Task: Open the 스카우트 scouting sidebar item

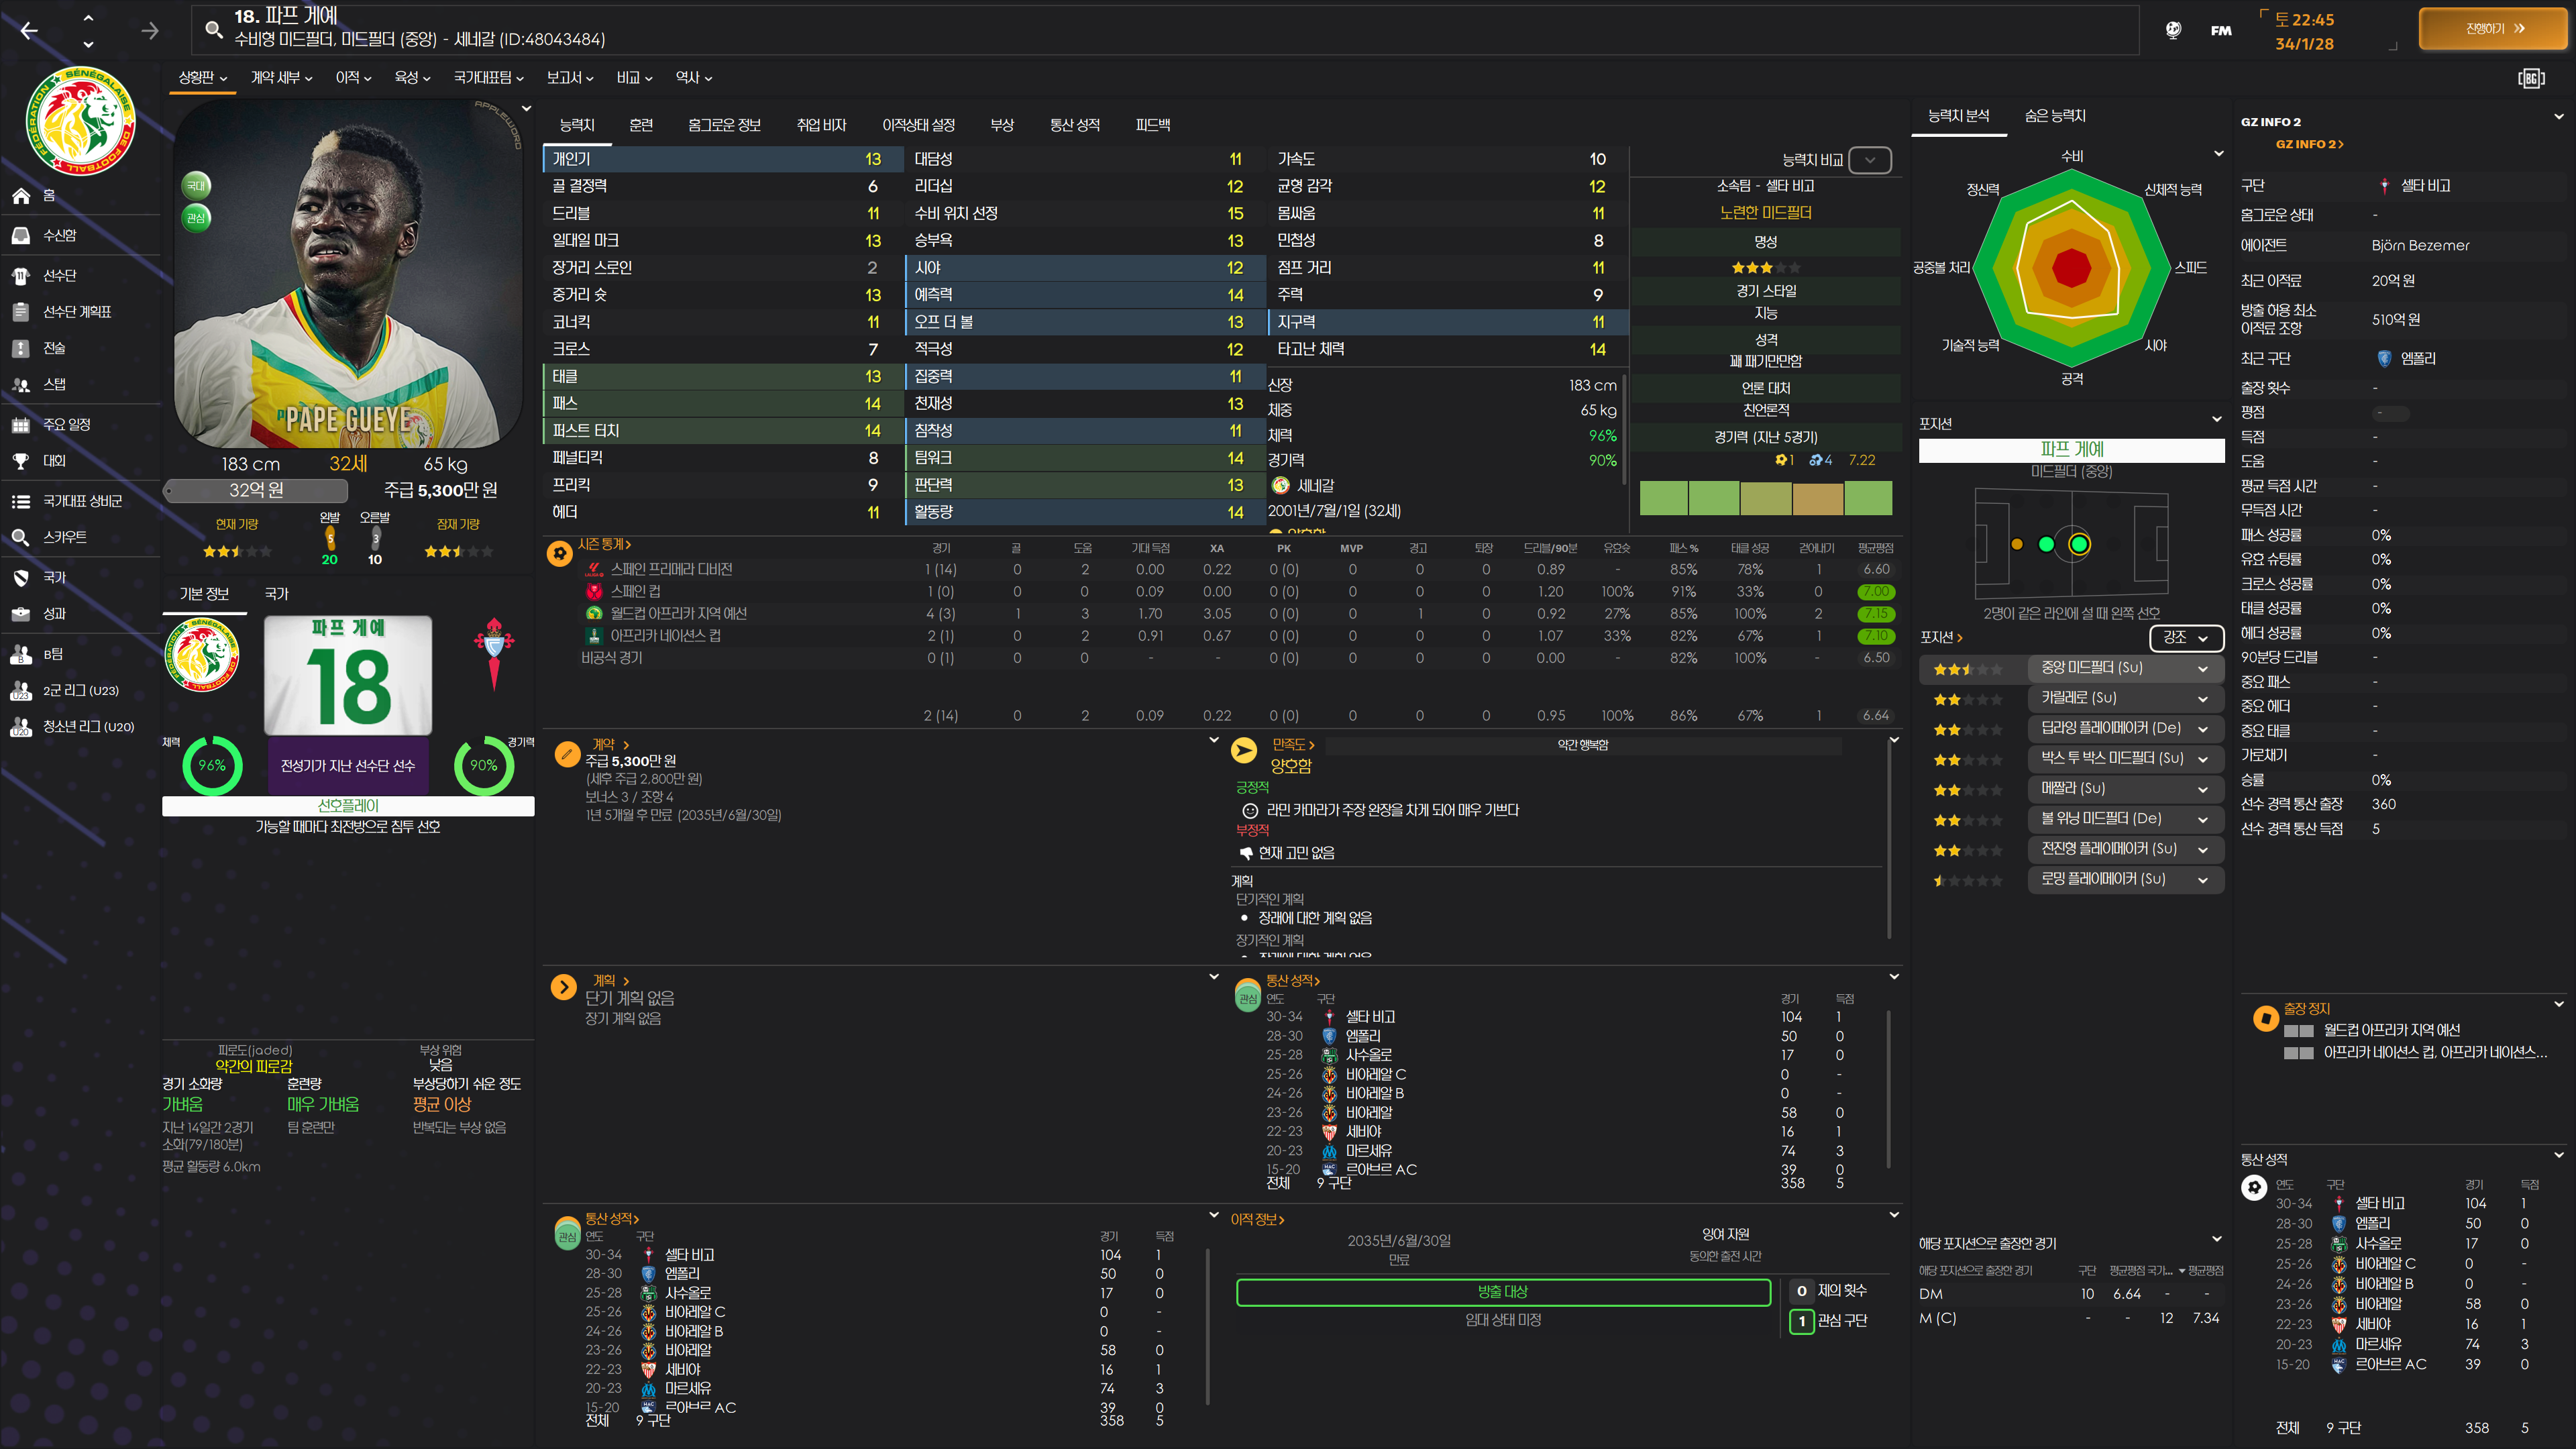Action: [64, 537]
